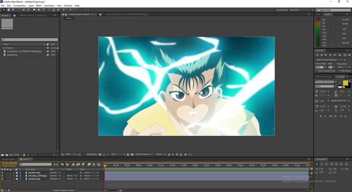The height and width of the screenshot is (192, 352).
Task: Open the channel and color management icon
Action: 109,154
